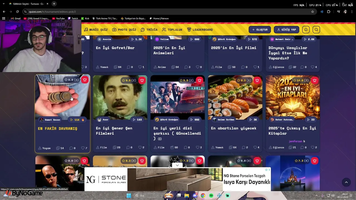This screenshot has height=200, width=356.
Task: Open the Home | Patreon bookmark
Action: coord(159,19)
